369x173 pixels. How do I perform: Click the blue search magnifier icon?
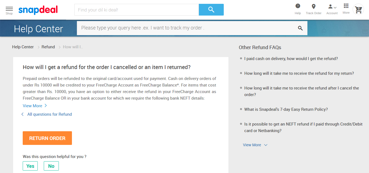coord(211,10)
